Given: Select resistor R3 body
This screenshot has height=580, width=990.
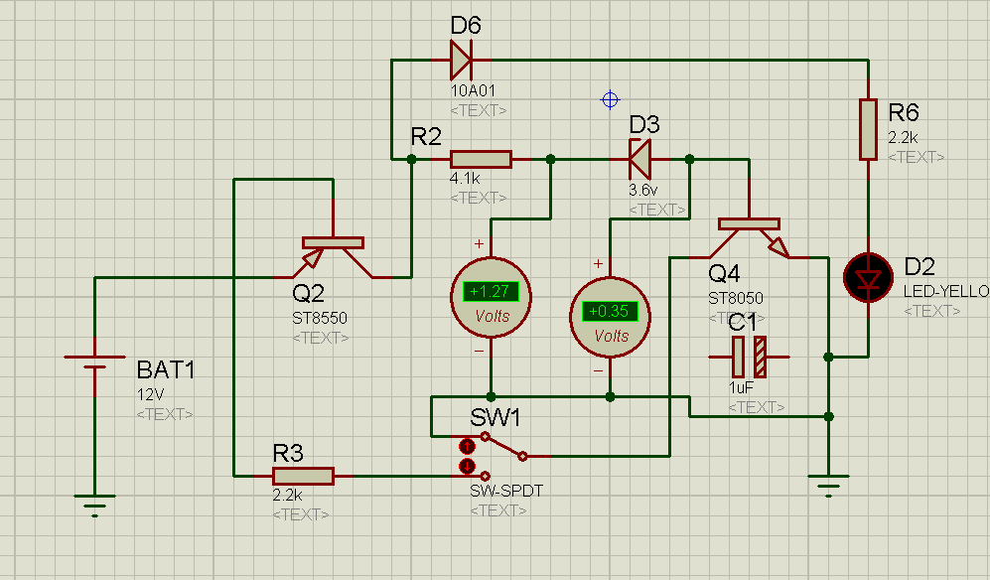Looking at the screenshot, I should click(303, 476).
